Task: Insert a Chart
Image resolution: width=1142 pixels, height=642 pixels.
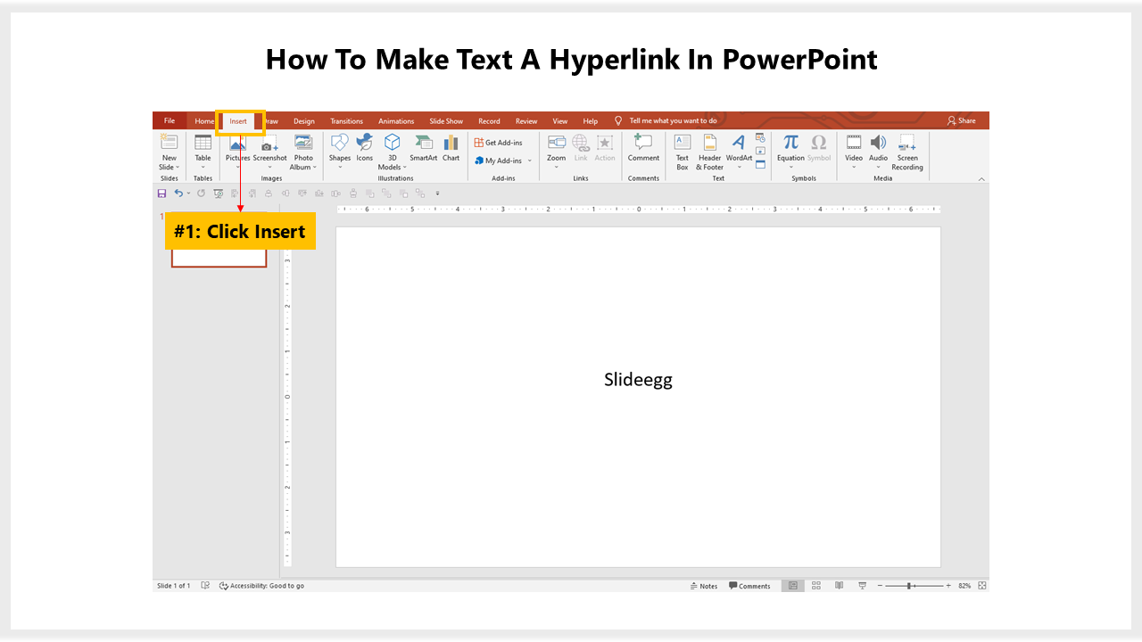Action: (x=451, y=148)
